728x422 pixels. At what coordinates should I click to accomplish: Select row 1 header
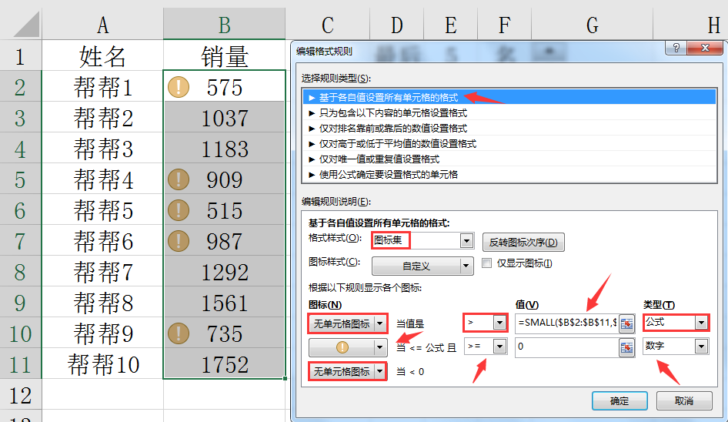pos(21,55)
